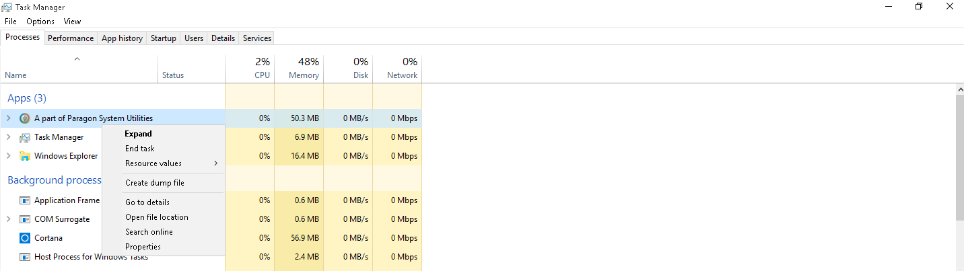This screenshot has height=271, width=964.
Task: Click the Cortana circle icon
Action: click(x=25, y=238)
